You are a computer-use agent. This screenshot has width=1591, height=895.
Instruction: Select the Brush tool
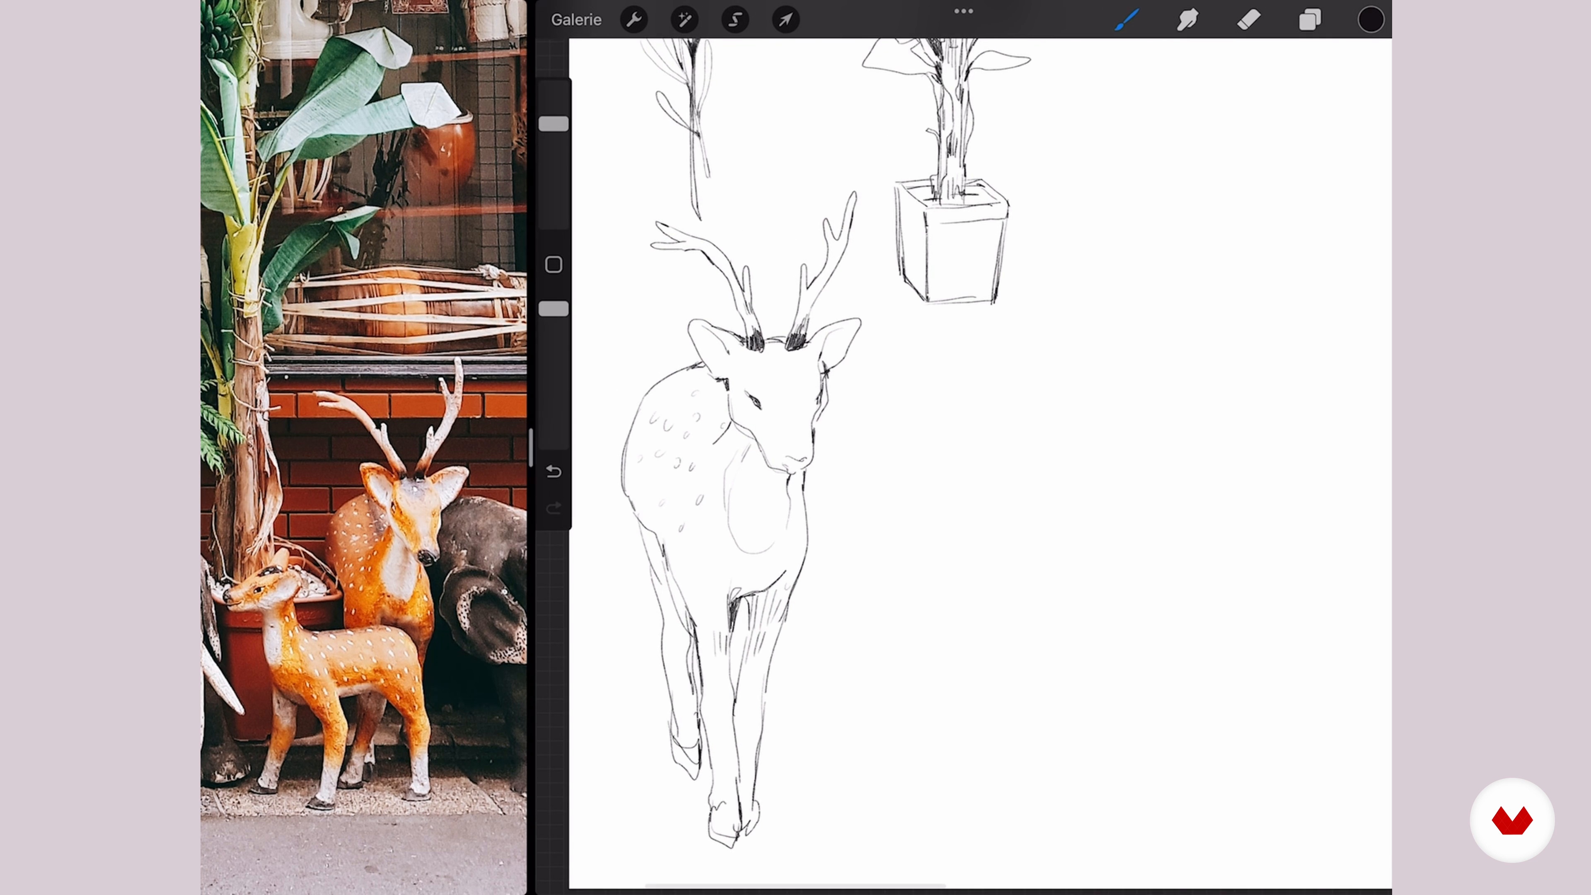point(1127,20)
